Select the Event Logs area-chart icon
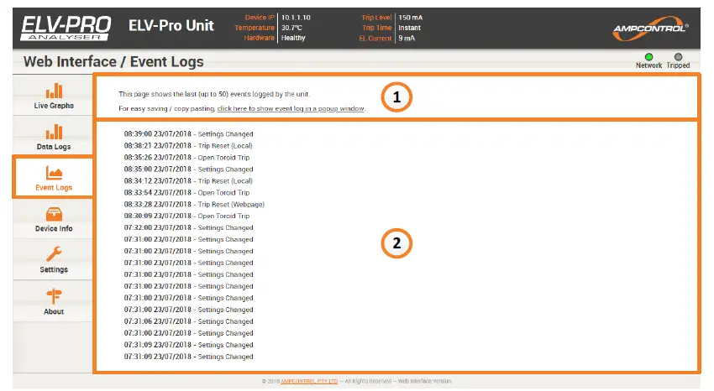The image size is (714, 391). coord(54,173)
